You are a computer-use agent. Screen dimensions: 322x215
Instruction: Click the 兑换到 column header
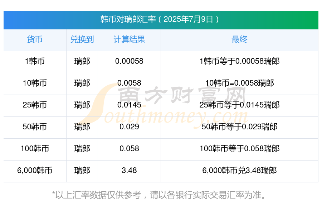pos(82,39)
